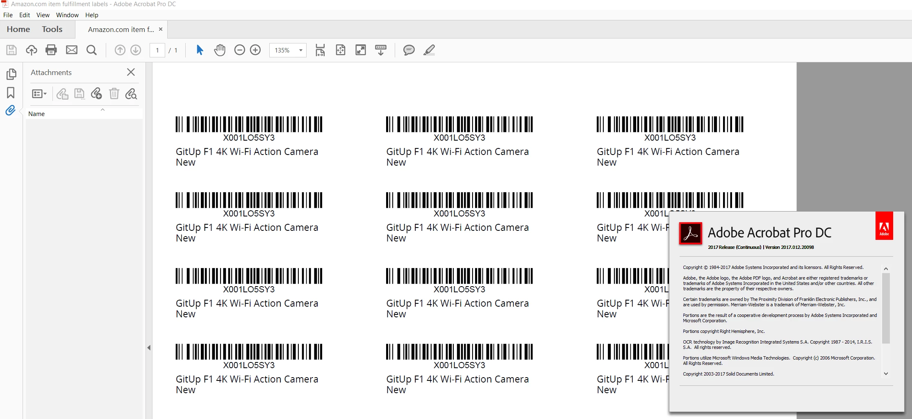Switch to the Home tab
The height and width of the screenshot is (419, 912).
[18, 29]
